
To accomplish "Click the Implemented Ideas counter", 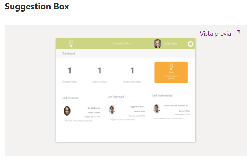I will (x=132, y=71).
